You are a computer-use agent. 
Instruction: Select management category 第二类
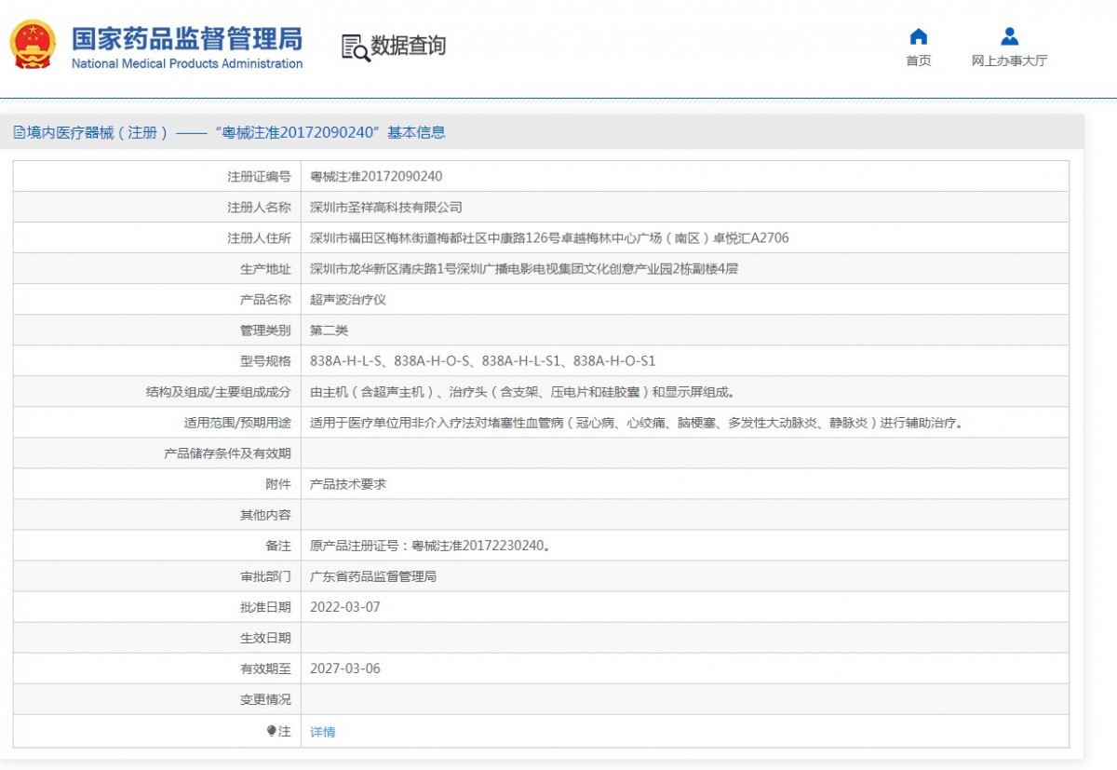(330, 330)
